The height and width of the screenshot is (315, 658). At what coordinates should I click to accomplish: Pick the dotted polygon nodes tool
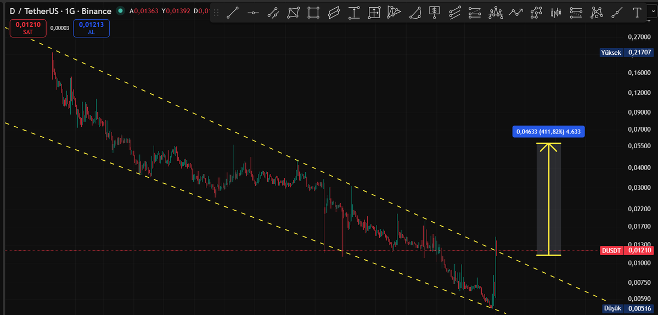(536, 13)
